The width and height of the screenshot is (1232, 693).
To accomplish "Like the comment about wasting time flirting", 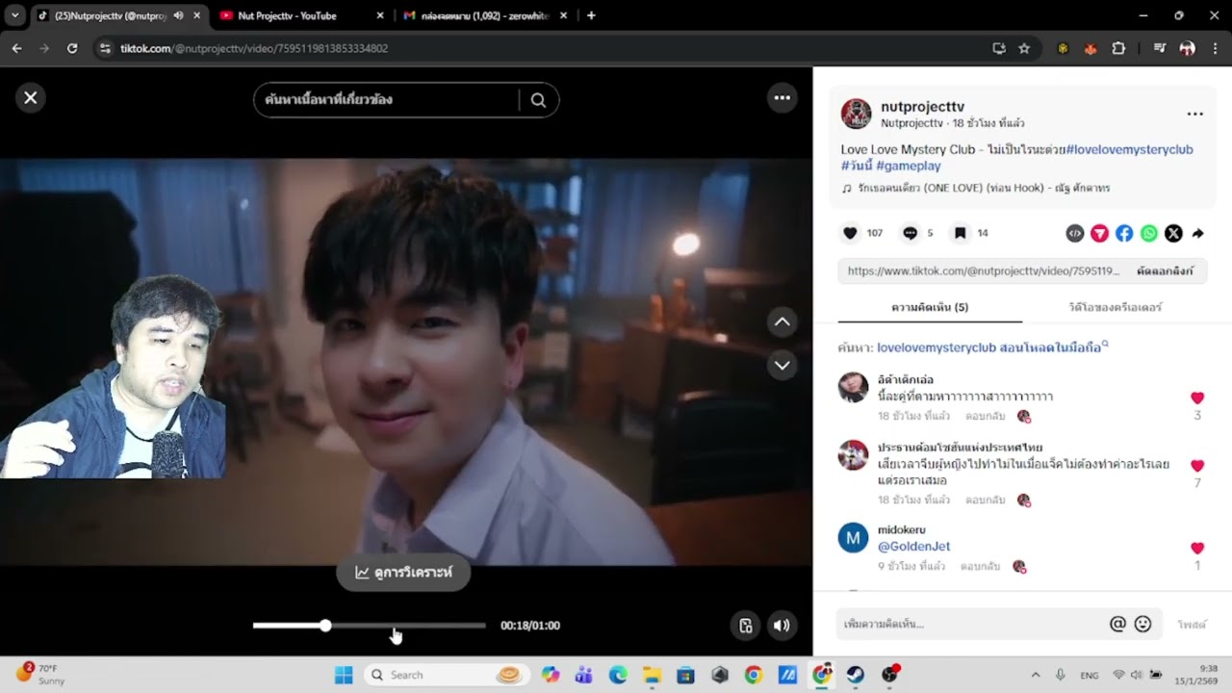I will [x=1197, y=466].
